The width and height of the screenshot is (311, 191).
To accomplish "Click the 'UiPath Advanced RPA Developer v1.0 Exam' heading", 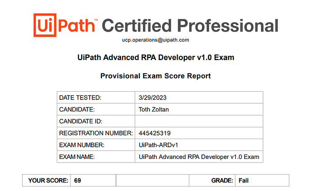I will click(x=155, y=57).
